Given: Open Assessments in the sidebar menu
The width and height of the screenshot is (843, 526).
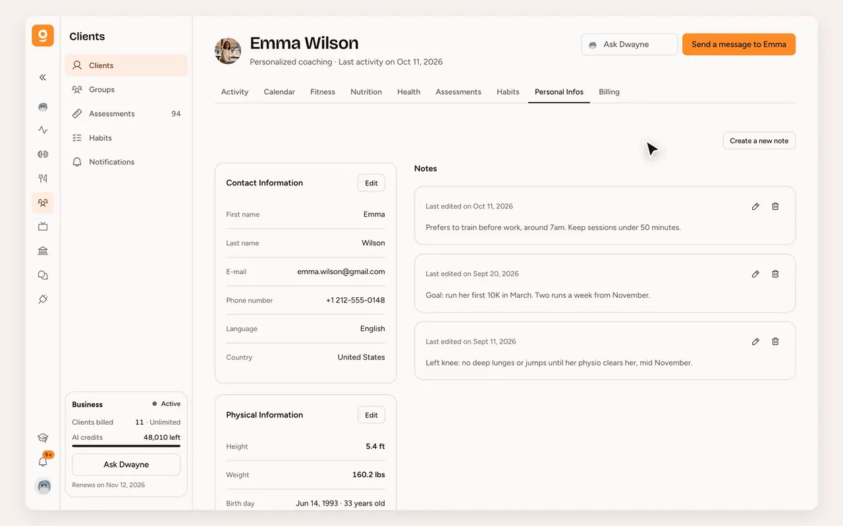Looking at the screenshot, I should [x=126, y=114].
